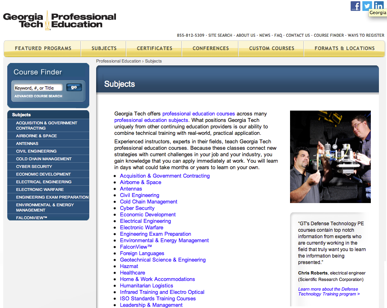Open the Contact Us top link

(x=298, y=35)
